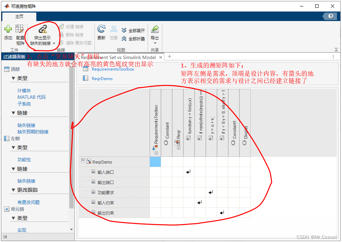Select the highlighted blue ReqrDemo matrix cell
The image size is (342, 242).
[x=155, y=162]
